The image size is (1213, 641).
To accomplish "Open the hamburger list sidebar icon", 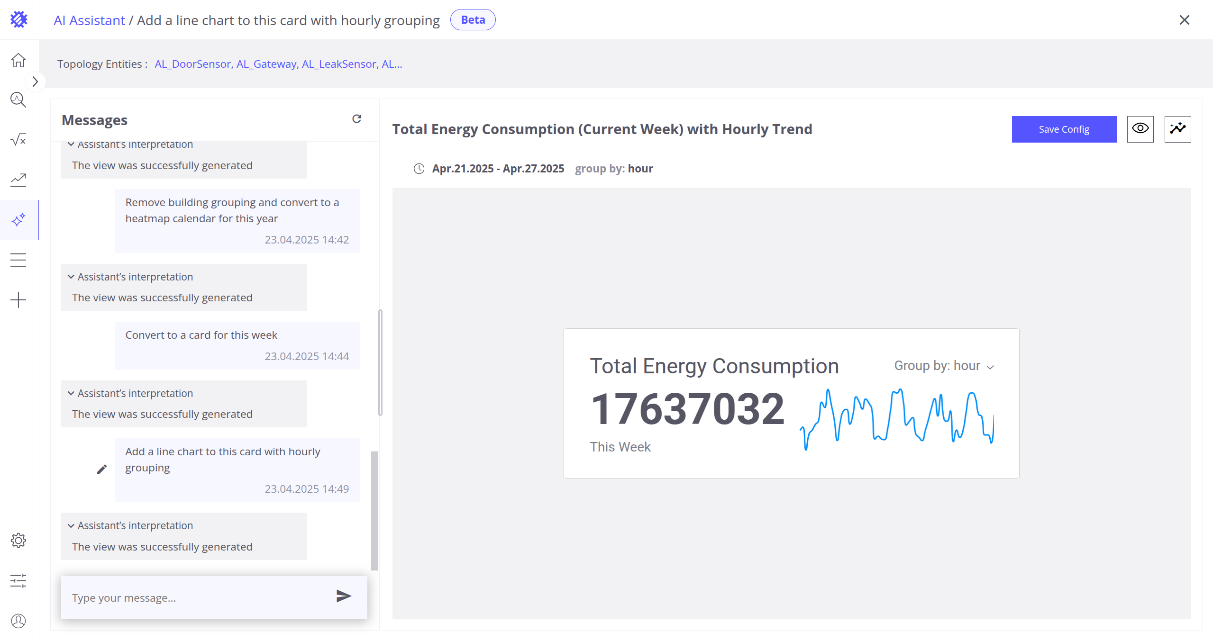I will pyautogui.click(x=18, y=260).
